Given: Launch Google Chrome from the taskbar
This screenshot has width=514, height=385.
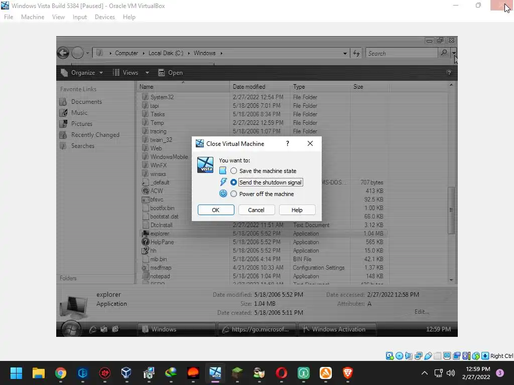Looking at the screenshot, I should pos(61,373).
